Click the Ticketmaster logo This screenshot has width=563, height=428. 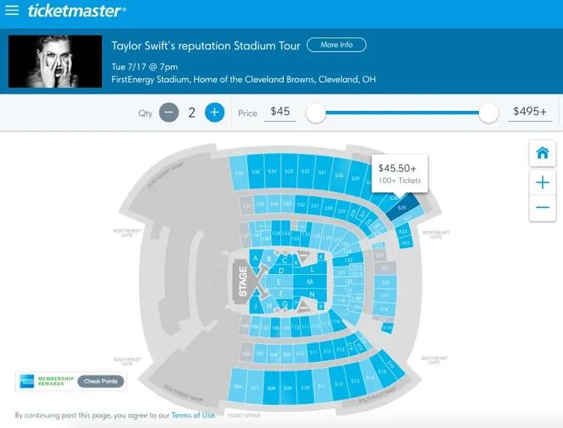[77, 11]
